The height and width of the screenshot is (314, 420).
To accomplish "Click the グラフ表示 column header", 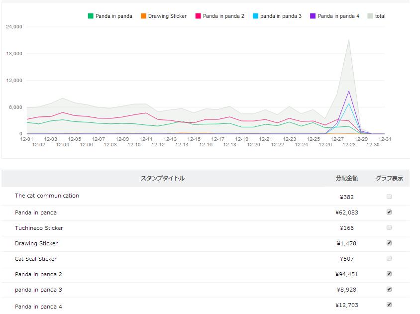I will tap(389, 178).
